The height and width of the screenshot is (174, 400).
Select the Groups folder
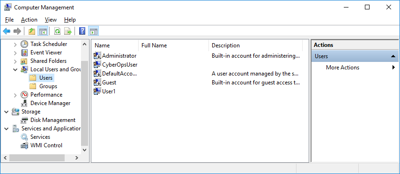click(x=48, y=86)
